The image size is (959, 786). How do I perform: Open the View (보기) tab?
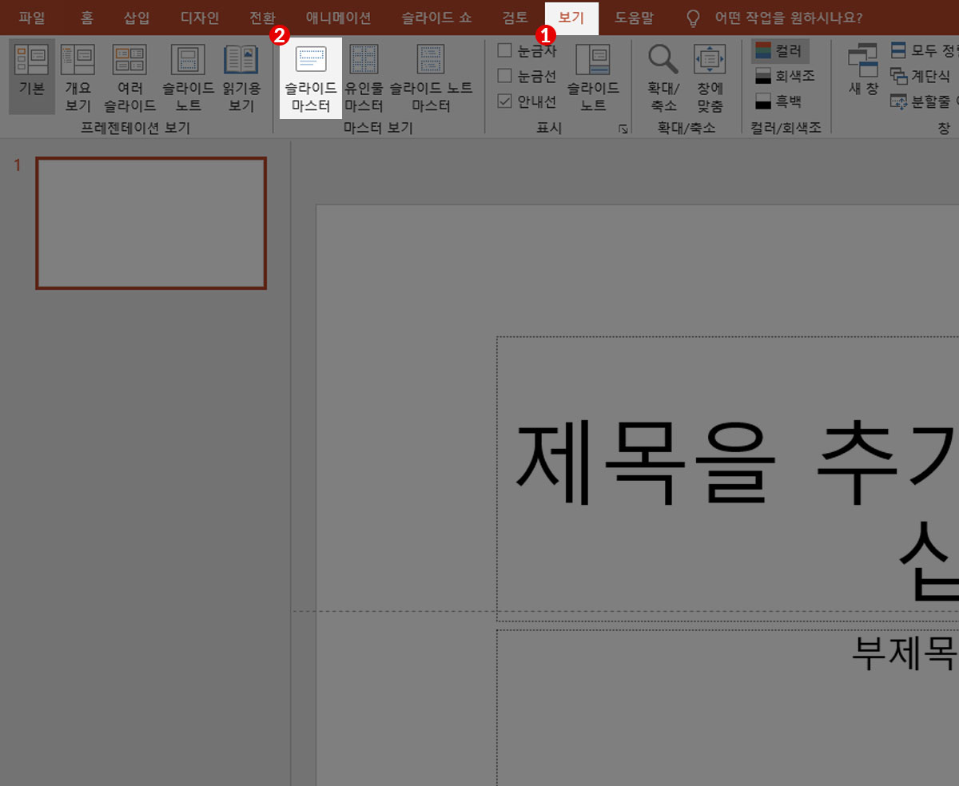(x=571, y=18)
